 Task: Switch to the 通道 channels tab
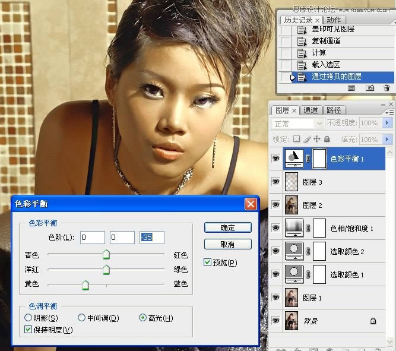tap(311, 110)
